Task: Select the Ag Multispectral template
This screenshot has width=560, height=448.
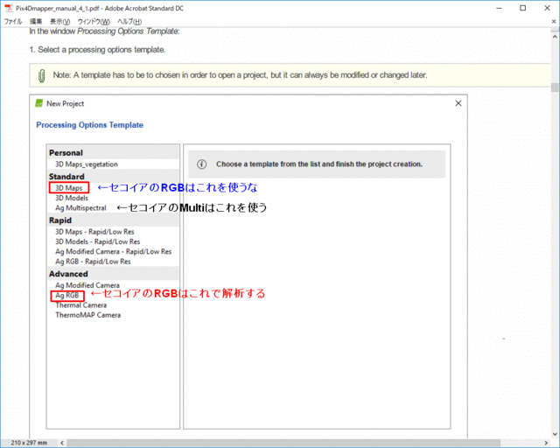Action: [x=80, y=208]
